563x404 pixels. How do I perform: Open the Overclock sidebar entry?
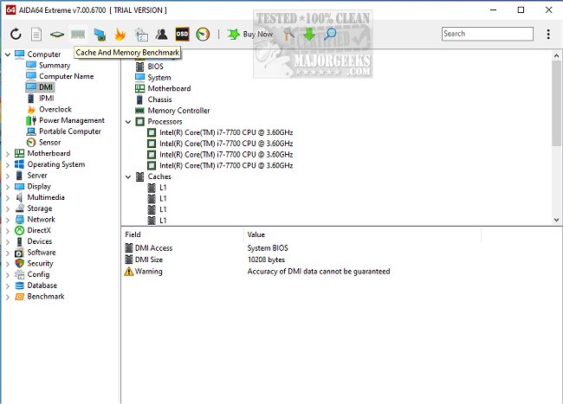[55, 109]
